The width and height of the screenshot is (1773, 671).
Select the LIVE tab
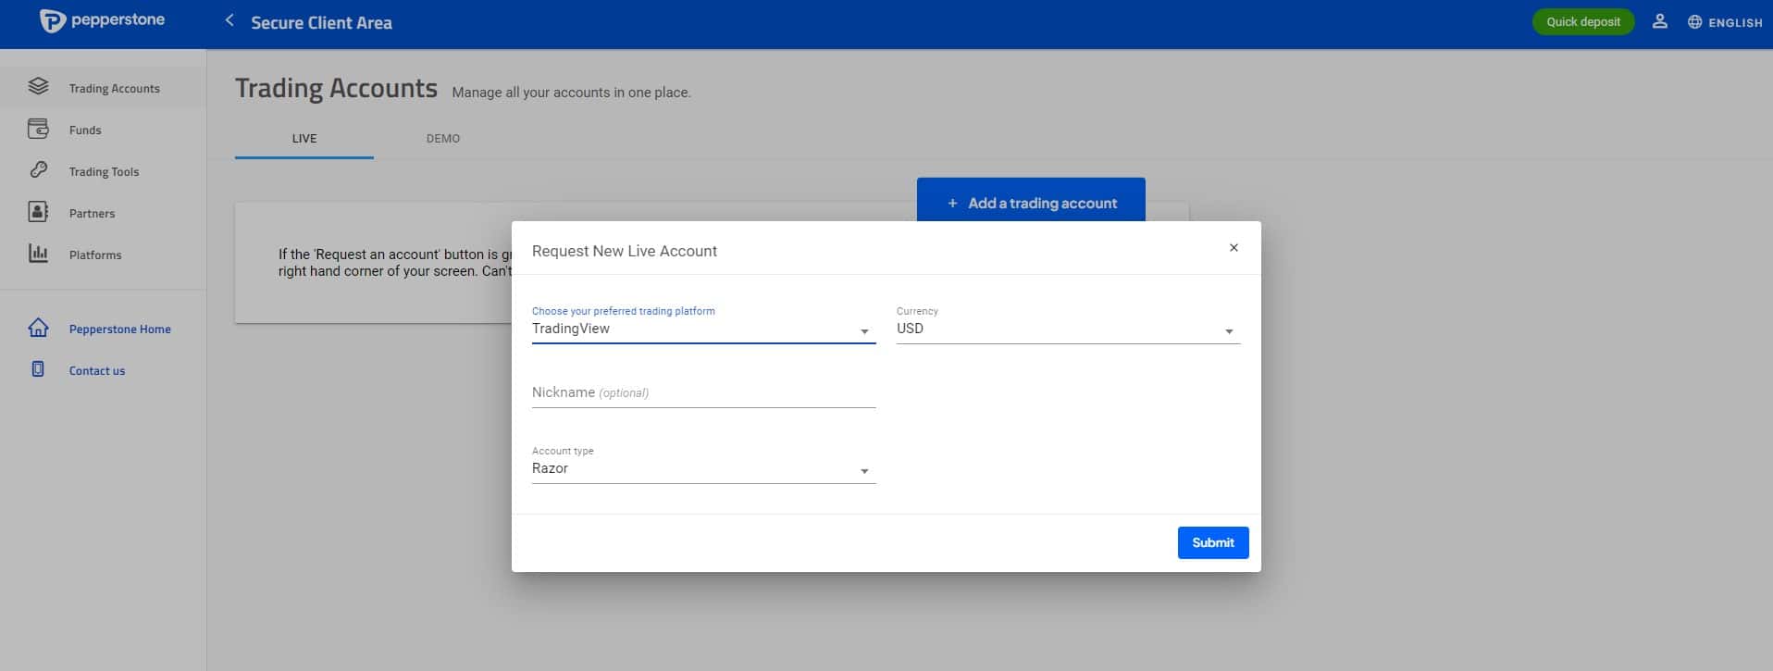tap(304, 138)
